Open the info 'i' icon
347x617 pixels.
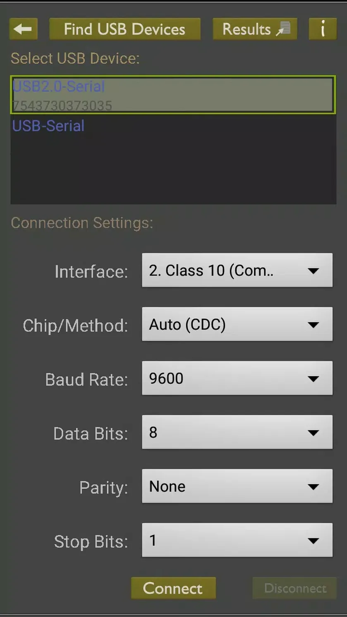[x=323, y=29]
